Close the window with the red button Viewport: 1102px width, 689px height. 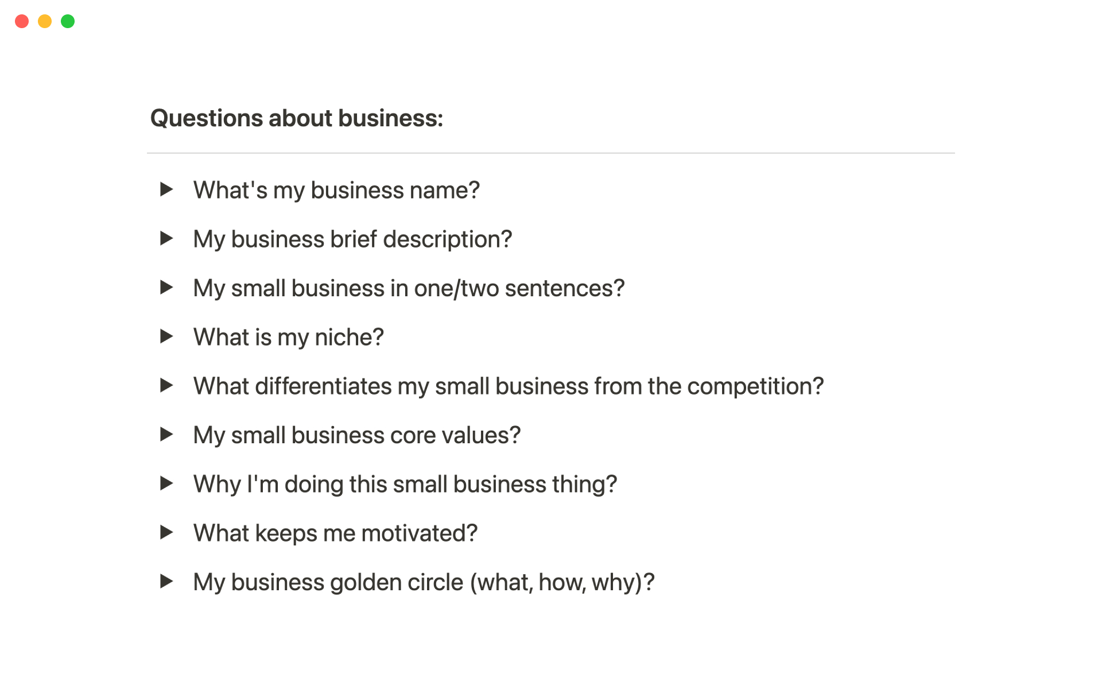(22, 21)
